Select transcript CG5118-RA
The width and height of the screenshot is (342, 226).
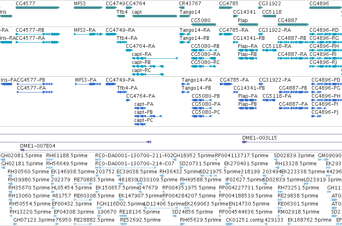pyautogui.click(x=269, y=50)
